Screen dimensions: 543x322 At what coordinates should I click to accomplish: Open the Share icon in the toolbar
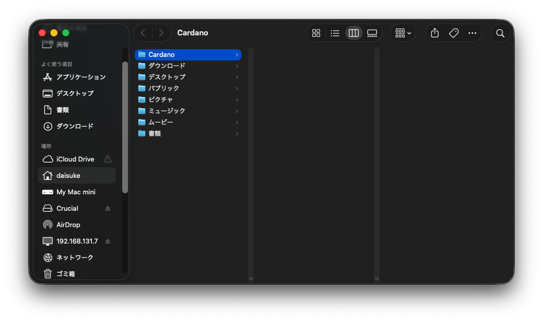tap(434, 33)
